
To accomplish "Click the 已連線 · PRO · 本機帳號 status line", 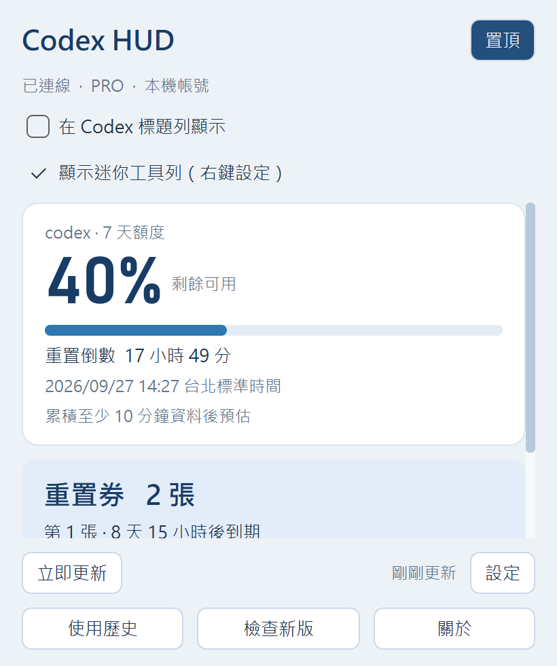I will pos(116,86).
